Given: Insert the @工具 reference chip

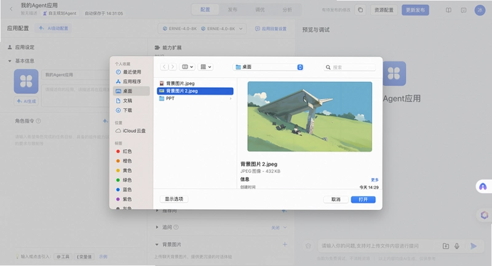Looking at the screenshot, I should [x=63, y=257].
